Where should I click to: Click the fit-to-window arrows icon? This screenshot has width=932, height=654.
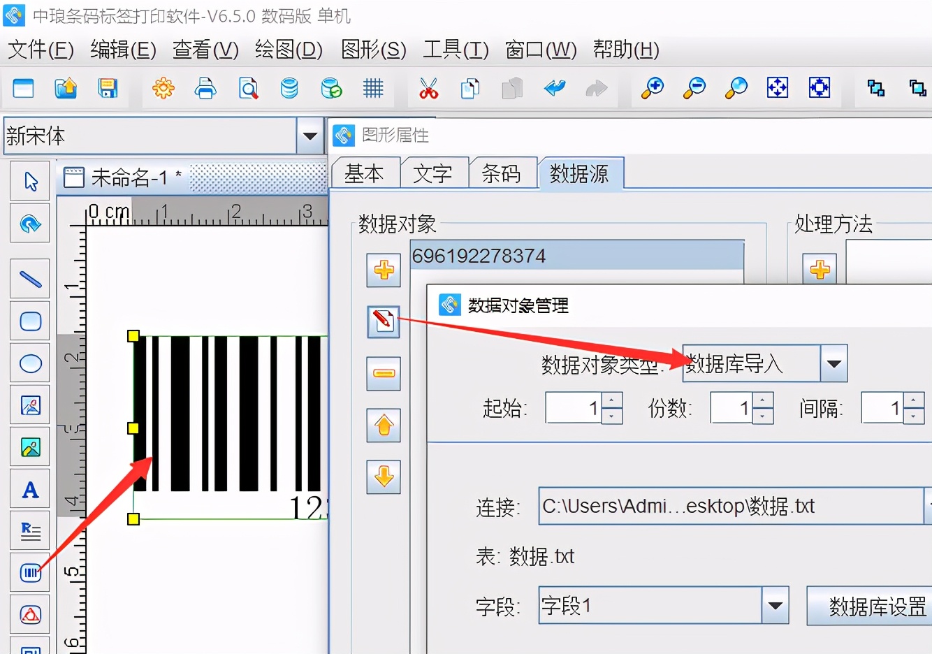pyautogui.click(x=778, y=88)
